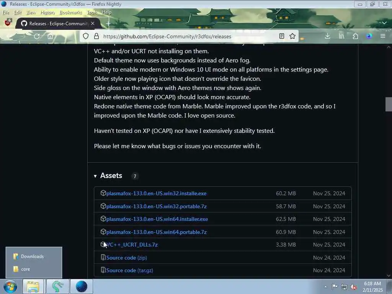The width and height of the screenshot is (392, 294).
Task: Download plasmafox win32.installe.exe
Action: [x=156, y=193]
